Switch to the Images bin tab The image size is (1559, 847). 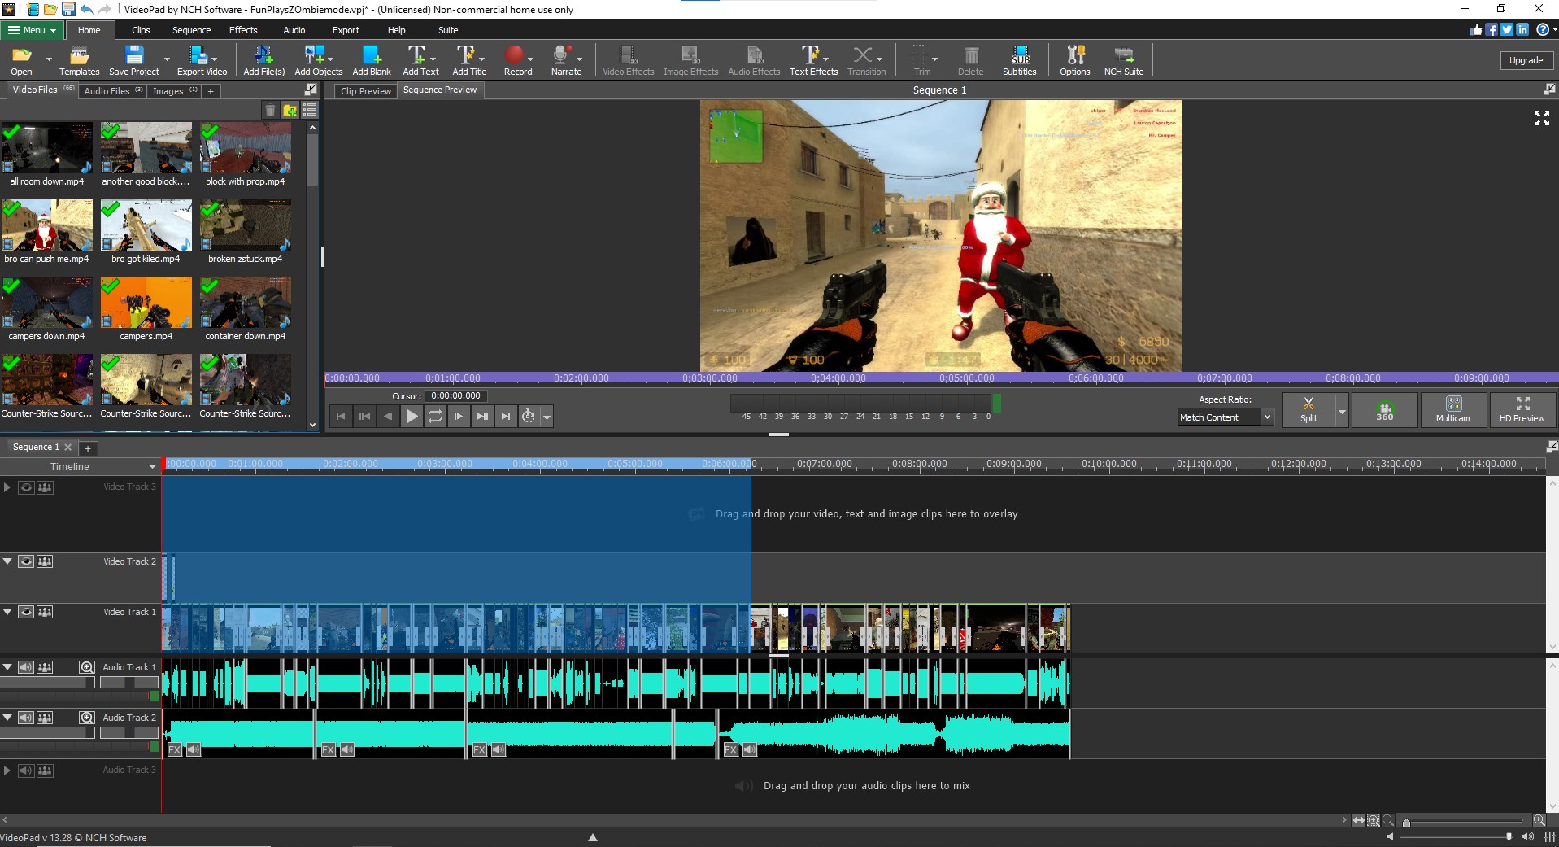(175, 91)
